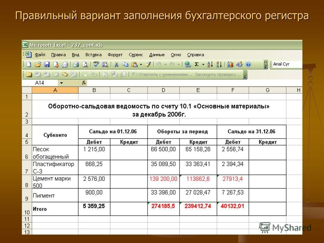Click the Пигмент row label cell

click(55, 195)
